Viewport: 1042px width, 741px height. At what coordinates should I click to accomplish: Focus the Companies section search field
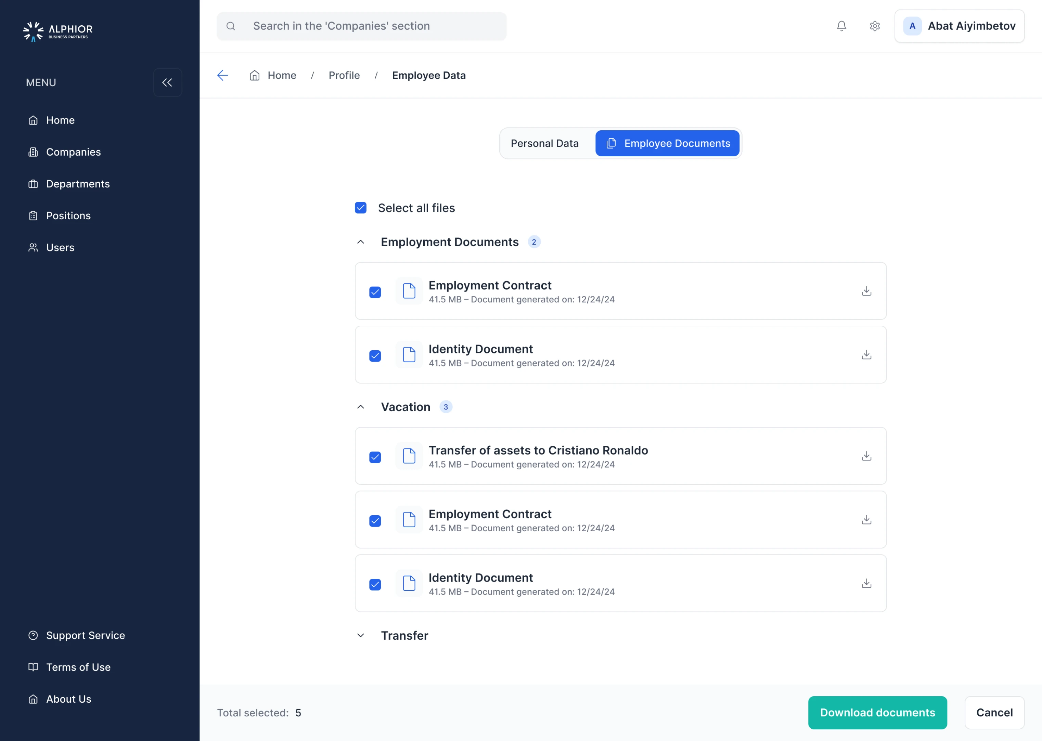tap(361, 26)
